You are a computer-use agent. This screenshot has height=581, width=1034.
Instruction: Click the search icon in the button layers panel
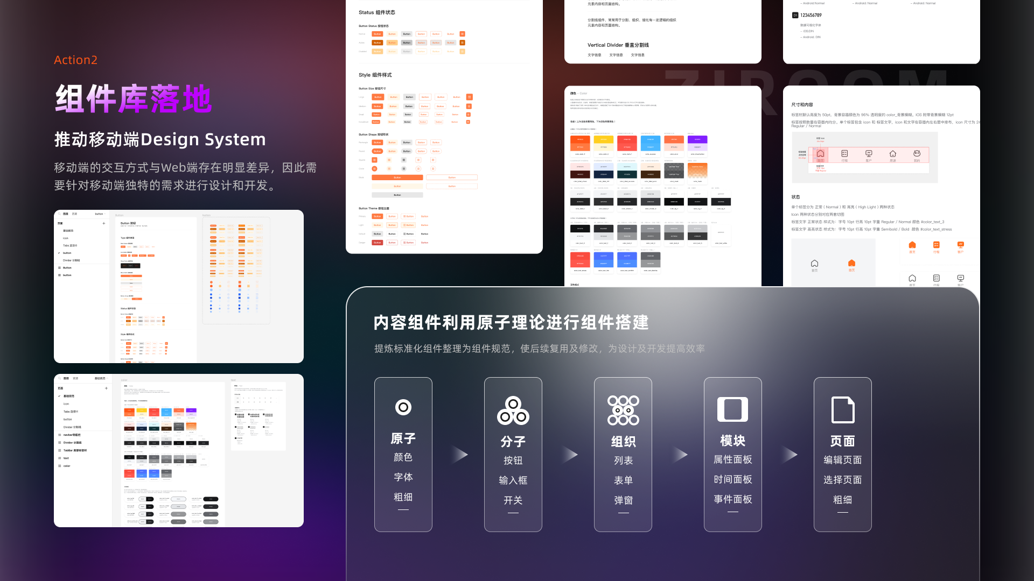point(59,214)
